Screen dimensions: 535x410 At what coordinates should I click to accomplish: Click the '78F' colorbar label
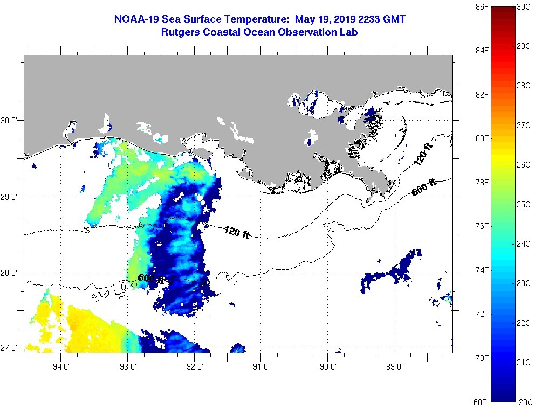click(x=482, y=182)
